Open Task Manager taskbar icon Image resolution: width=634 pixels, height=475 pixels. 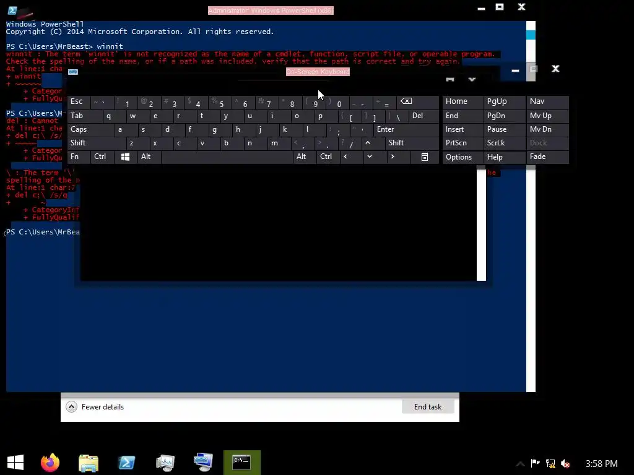[165, 463]
